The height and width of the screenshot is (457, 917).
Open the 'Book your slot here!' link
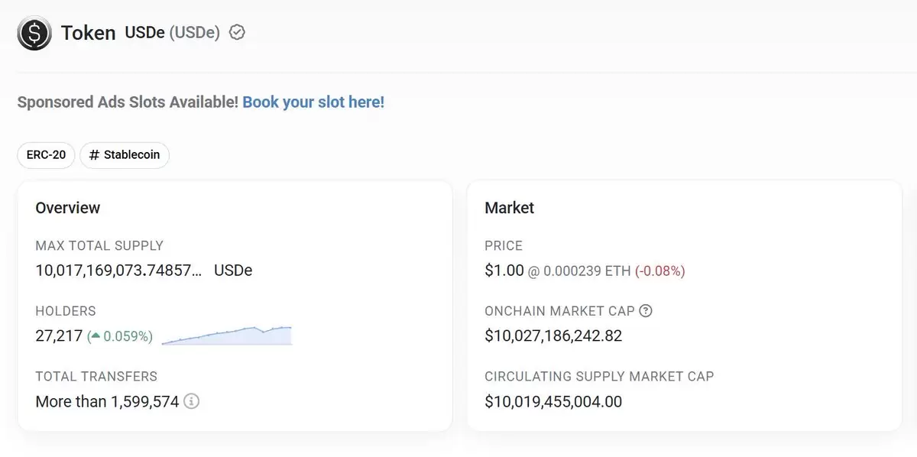(313, 102)
